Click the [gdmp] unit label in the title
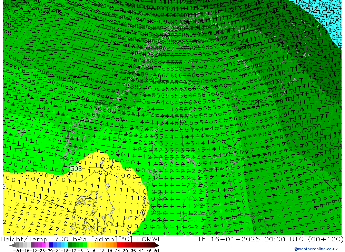Screen dimensions: 345x252 104,239
